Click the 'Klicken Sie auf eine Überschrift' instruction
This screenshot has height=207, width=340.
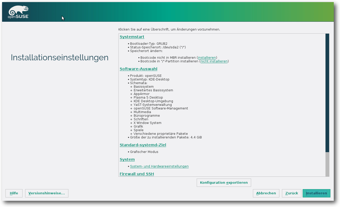point(169,29)
